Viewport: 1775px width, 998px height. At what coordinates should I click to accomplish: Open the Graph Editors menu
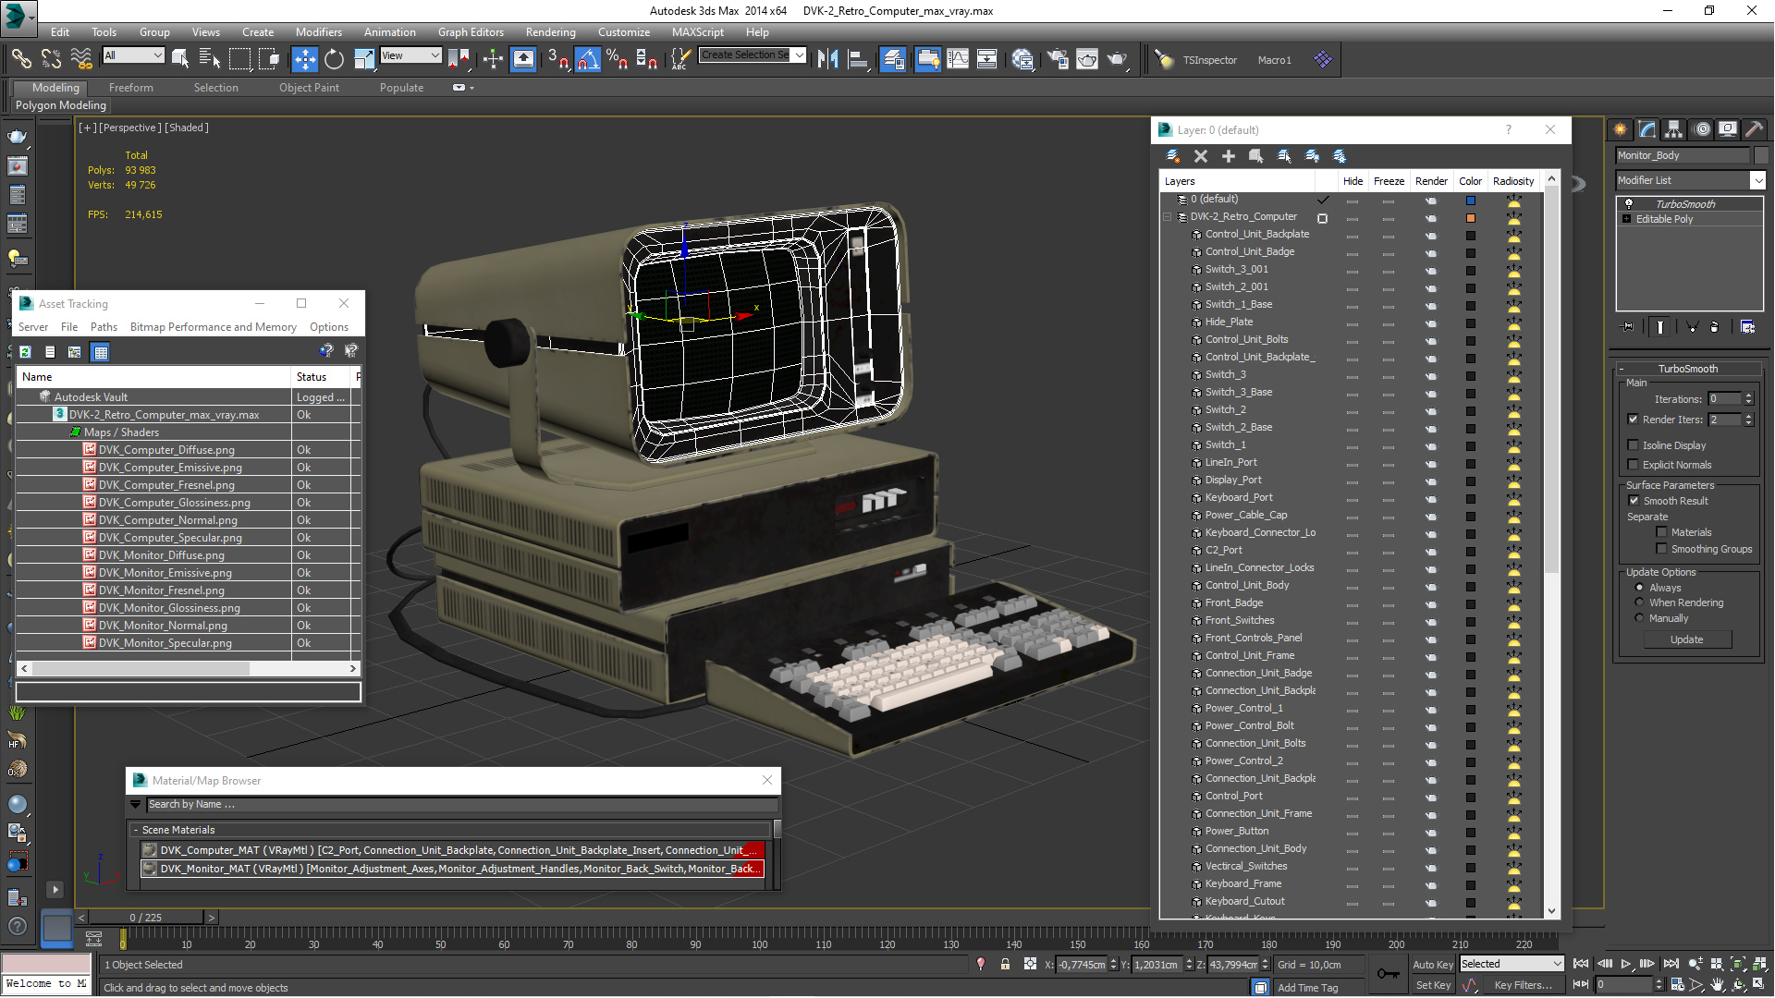[471, 31]
